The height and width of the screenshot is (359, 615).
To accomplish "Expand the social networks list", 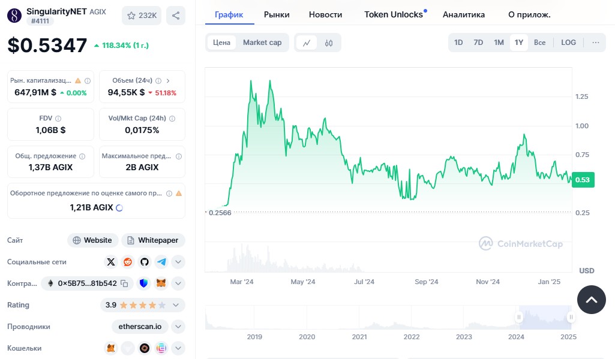I will pyautogui.click(x=178, y=262).
